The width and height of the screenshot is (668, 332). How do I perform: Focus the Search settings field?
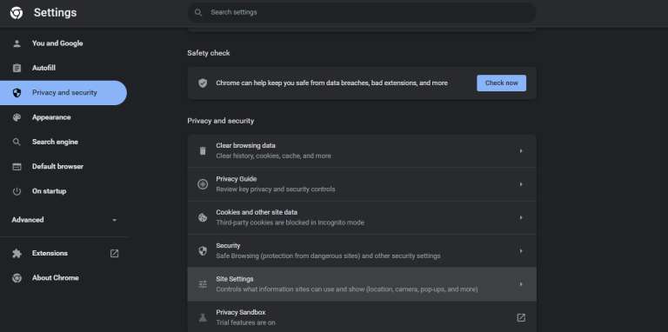[x=362, y=12]
